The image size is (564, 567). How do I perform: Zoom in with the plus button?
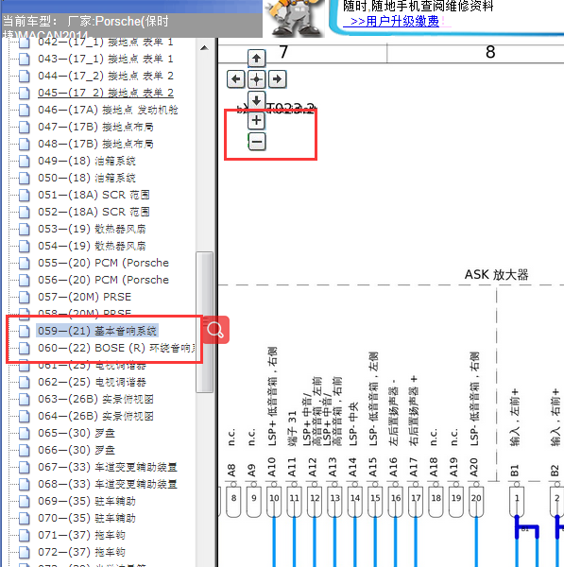(256, 120)
